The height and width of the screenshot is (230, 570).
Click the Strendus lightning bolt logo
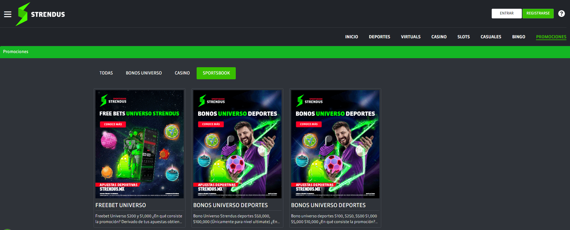[x=23, y=14]
